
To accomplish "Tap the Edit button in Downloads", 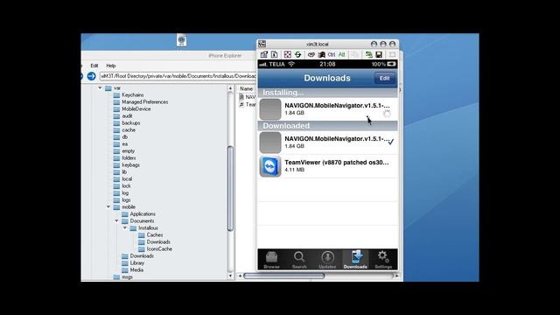I will [x=385, y=78].
